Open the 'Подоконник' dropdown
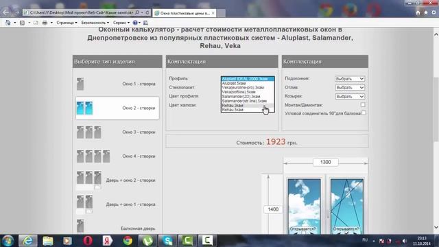The width and height of the screenshot is (439, 247). click(x=350, y=79)
